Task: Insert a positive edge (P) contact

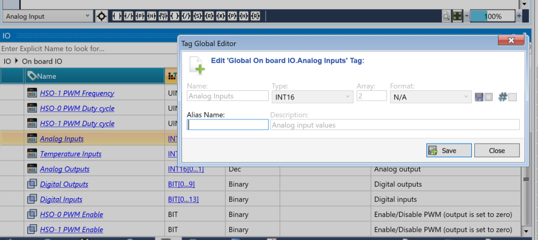Action: click(x=140, y=16)
